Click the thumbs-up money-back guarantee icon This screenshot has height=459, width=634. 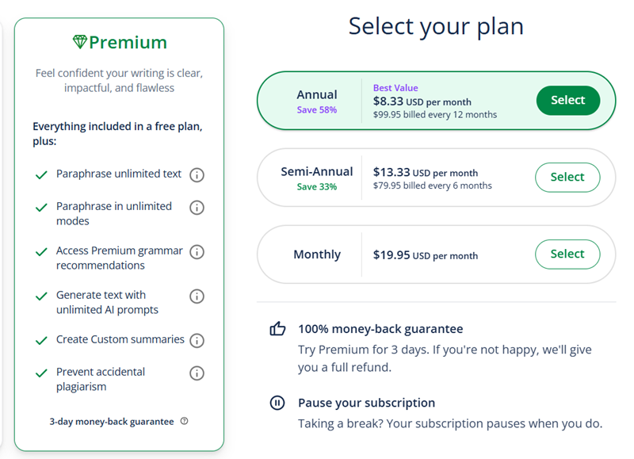277,329
